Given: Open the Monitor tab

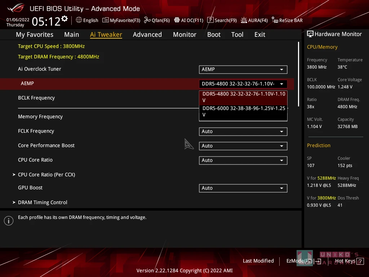Looking at the screenshot, I should tap(185, 35).
